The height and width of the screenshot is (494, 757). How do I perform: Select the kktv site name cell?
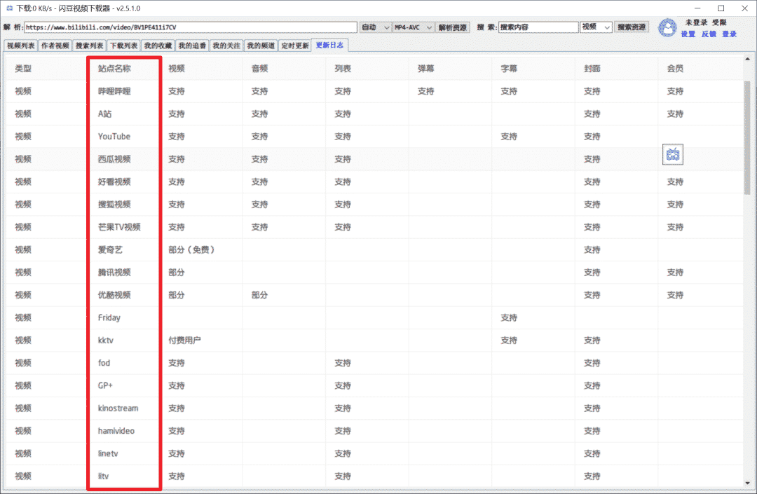pos(106,341)
